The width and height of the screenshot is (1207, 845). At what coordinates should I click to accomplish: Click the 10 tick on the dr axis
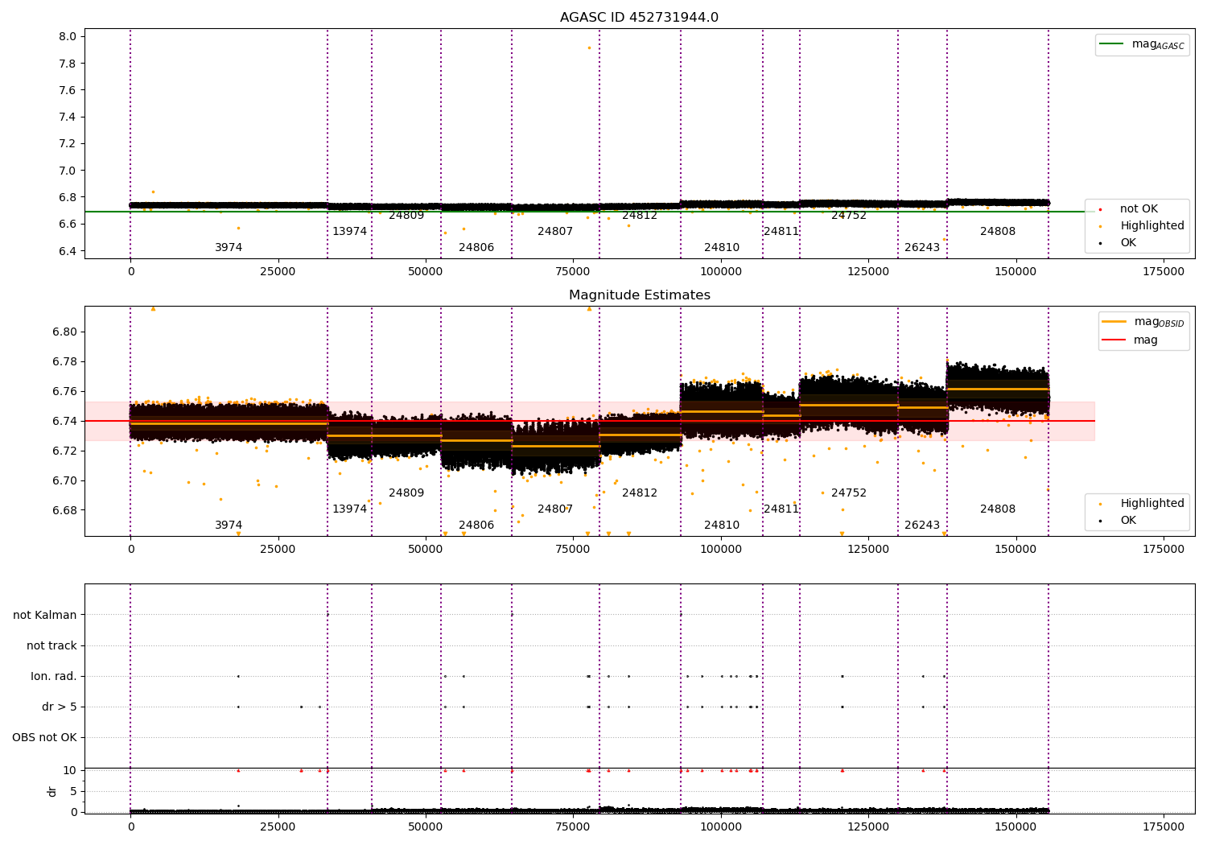[x=70, y=770]
